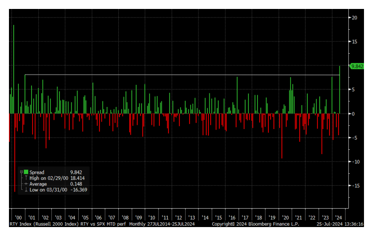Click the '20 year label on x-axis
This screenshot has width=372, height=236.
pyautogui.click(x=285, y=217)
